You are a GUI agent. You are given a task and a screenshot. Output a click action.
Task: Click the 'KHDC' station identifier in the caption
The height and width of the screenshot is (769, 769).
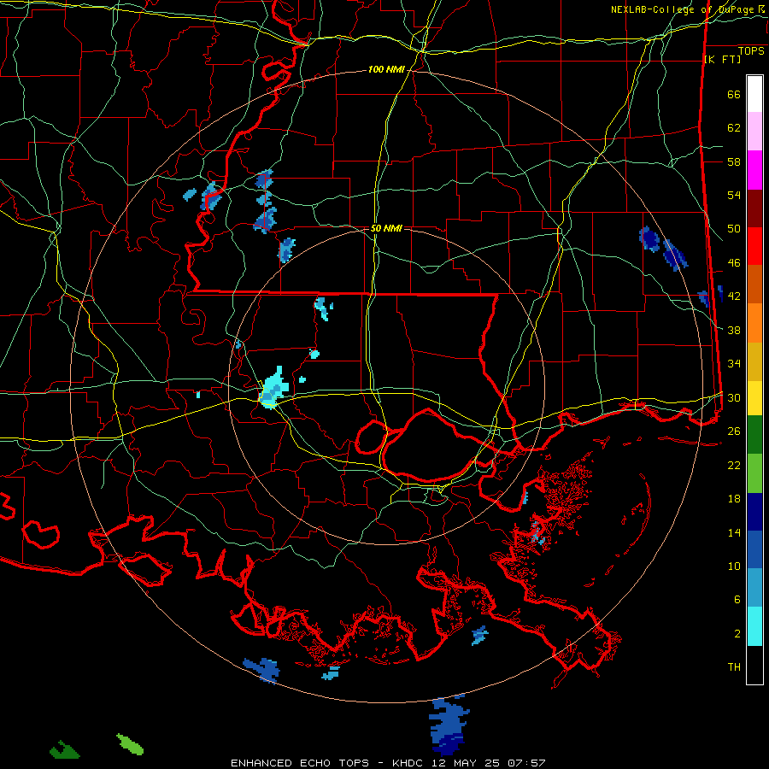coord(409,763)
